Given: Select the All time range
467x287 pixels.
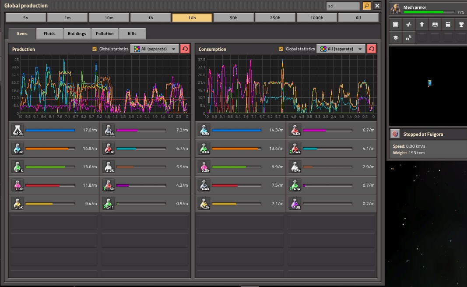Looking at the screenshot, I should point(358,18).
